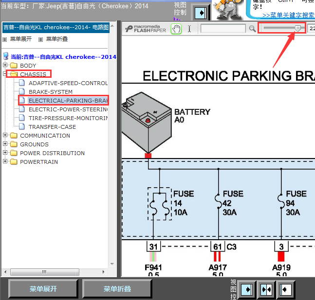Viewport: 315px width, 300px height.
Task: Open ELECTRIC-POWER-STEERING diagram
Action: (68, 109)
